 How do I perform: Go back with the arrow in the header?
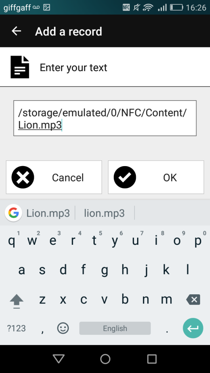[x=16, y=31]
